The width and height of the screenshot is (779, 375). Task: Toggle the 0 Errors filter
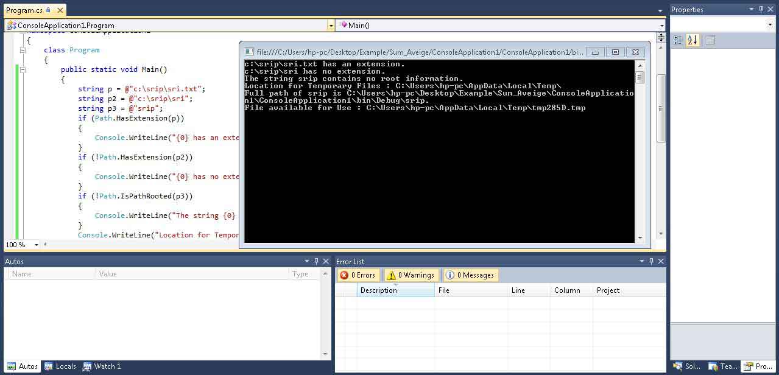click(358, 275)
